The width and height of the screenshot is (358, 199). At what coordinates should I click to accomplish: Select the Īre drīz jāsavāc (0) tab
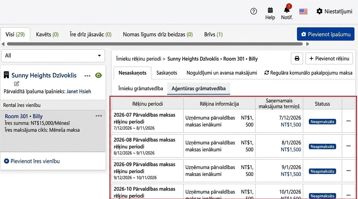(x=91, y=34)
